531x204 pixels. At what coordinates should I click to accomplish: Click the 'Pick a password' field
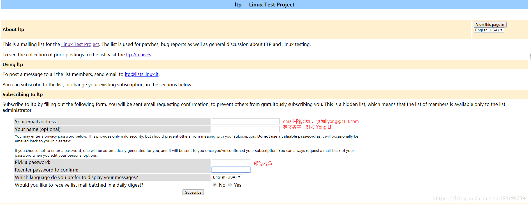pos(231,162)
